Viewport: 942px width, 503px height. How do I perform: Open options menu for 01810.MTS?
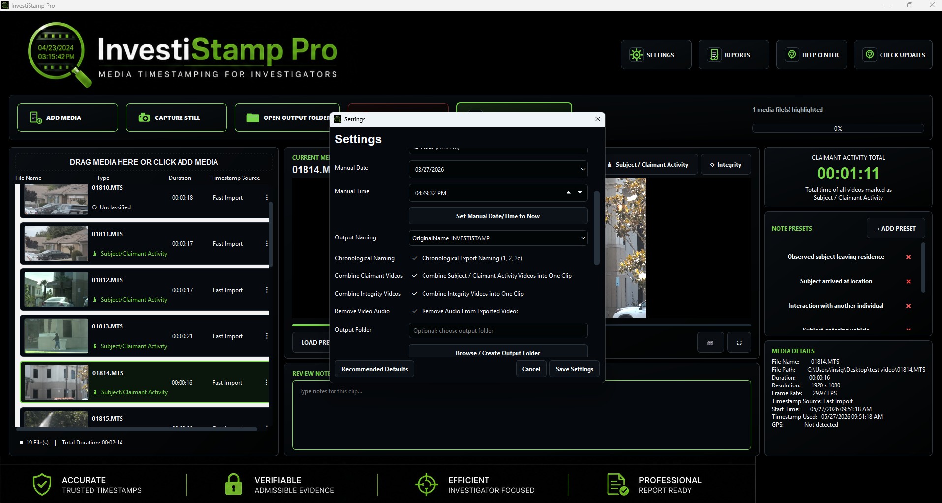point(267,197)
